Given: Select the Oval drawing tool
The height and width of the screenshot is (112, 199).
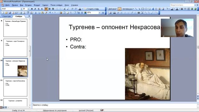Looking at the screenshot, I should pyautogui.click(x=146, y=9).
